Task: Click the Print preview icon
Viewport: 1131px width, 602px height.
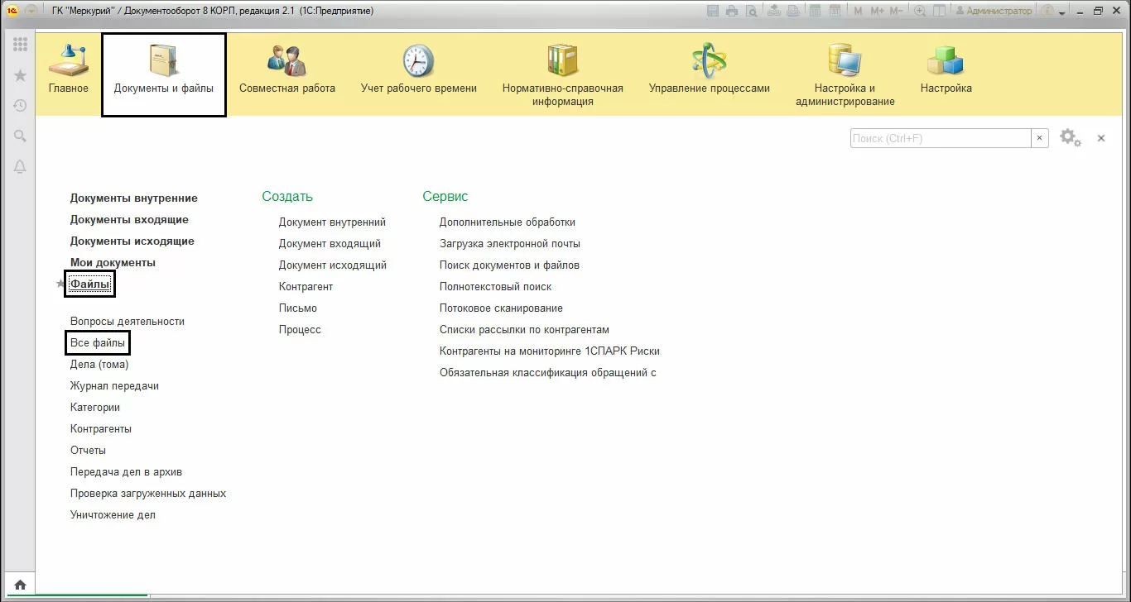Action: point(750,12)
